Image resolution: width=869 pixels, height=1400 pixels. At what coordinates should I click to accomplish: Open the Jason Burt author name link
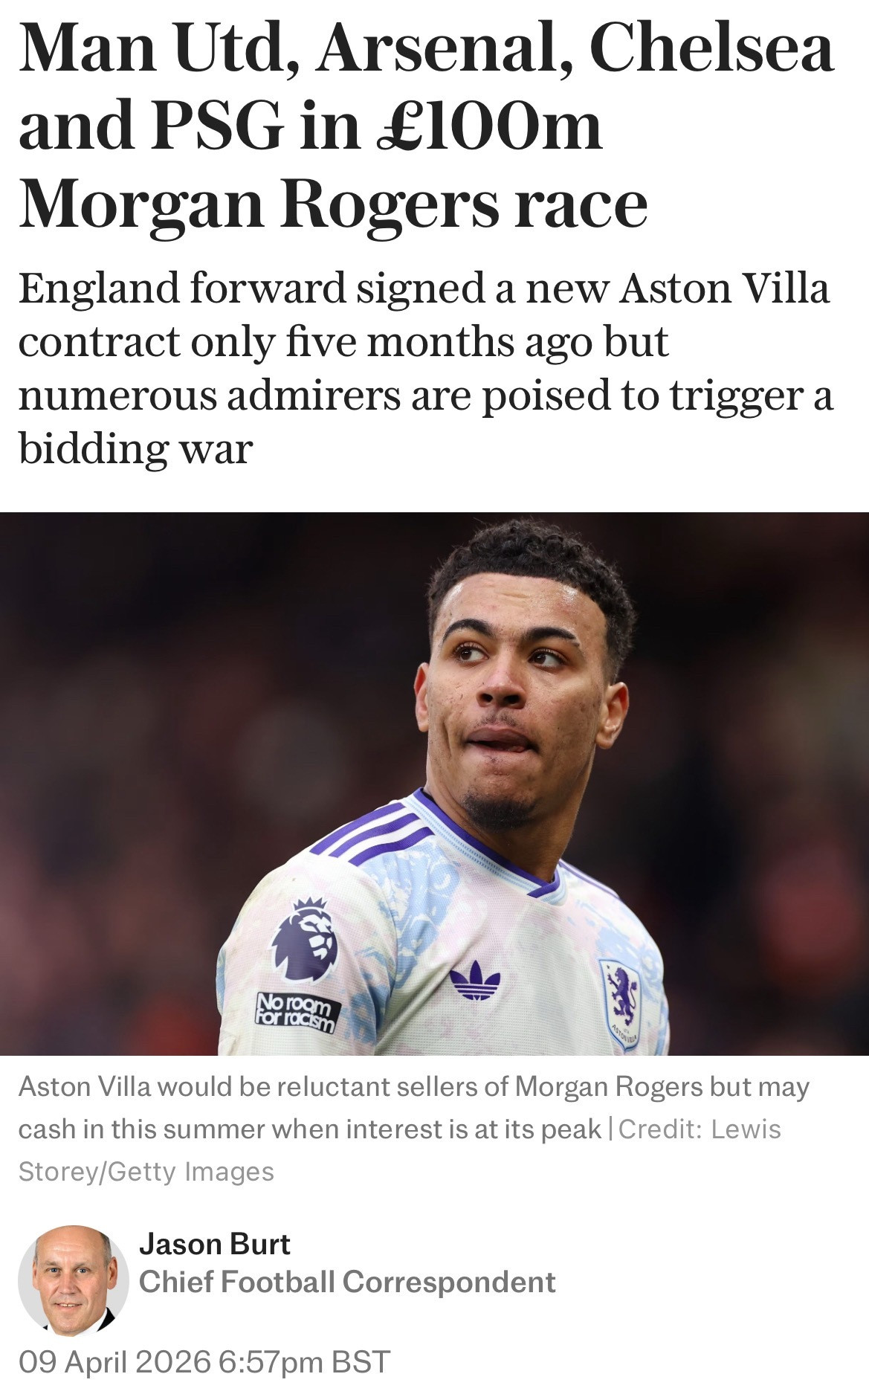point(215,1244)
